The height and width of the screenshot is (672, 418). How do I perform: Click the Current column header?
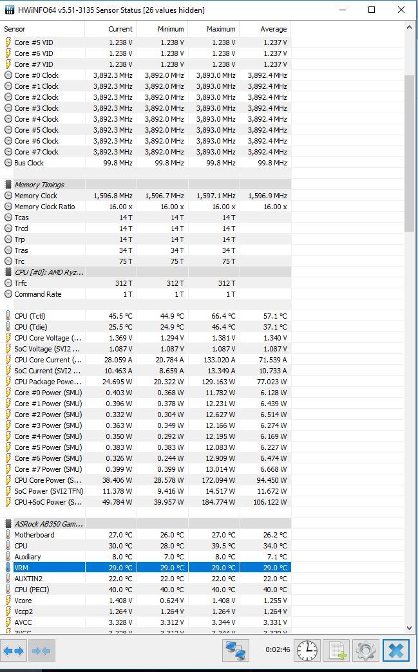111,29
